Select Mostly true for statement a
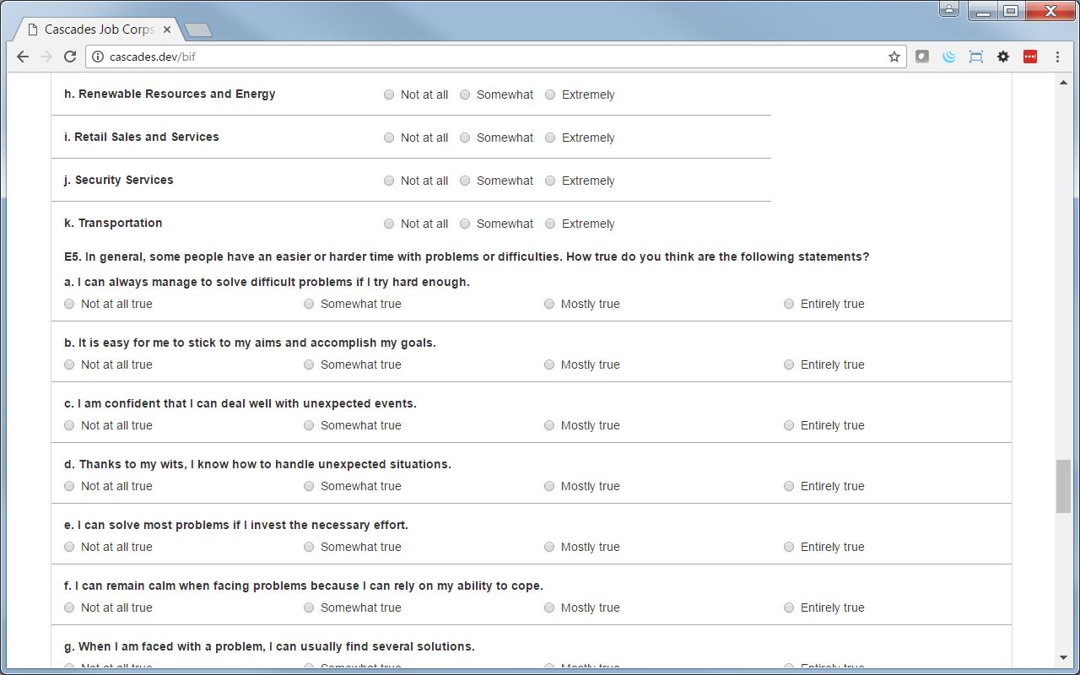Screen dimensions: 1080x675 549,304
